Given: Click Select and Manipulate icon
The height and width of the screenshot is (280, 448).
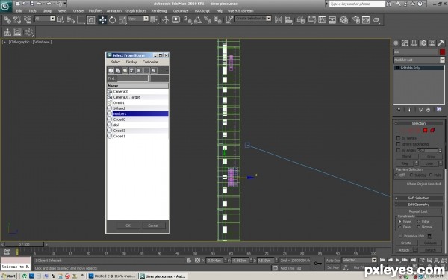Looking at the screenshot, I should click(x=166, y=19).
